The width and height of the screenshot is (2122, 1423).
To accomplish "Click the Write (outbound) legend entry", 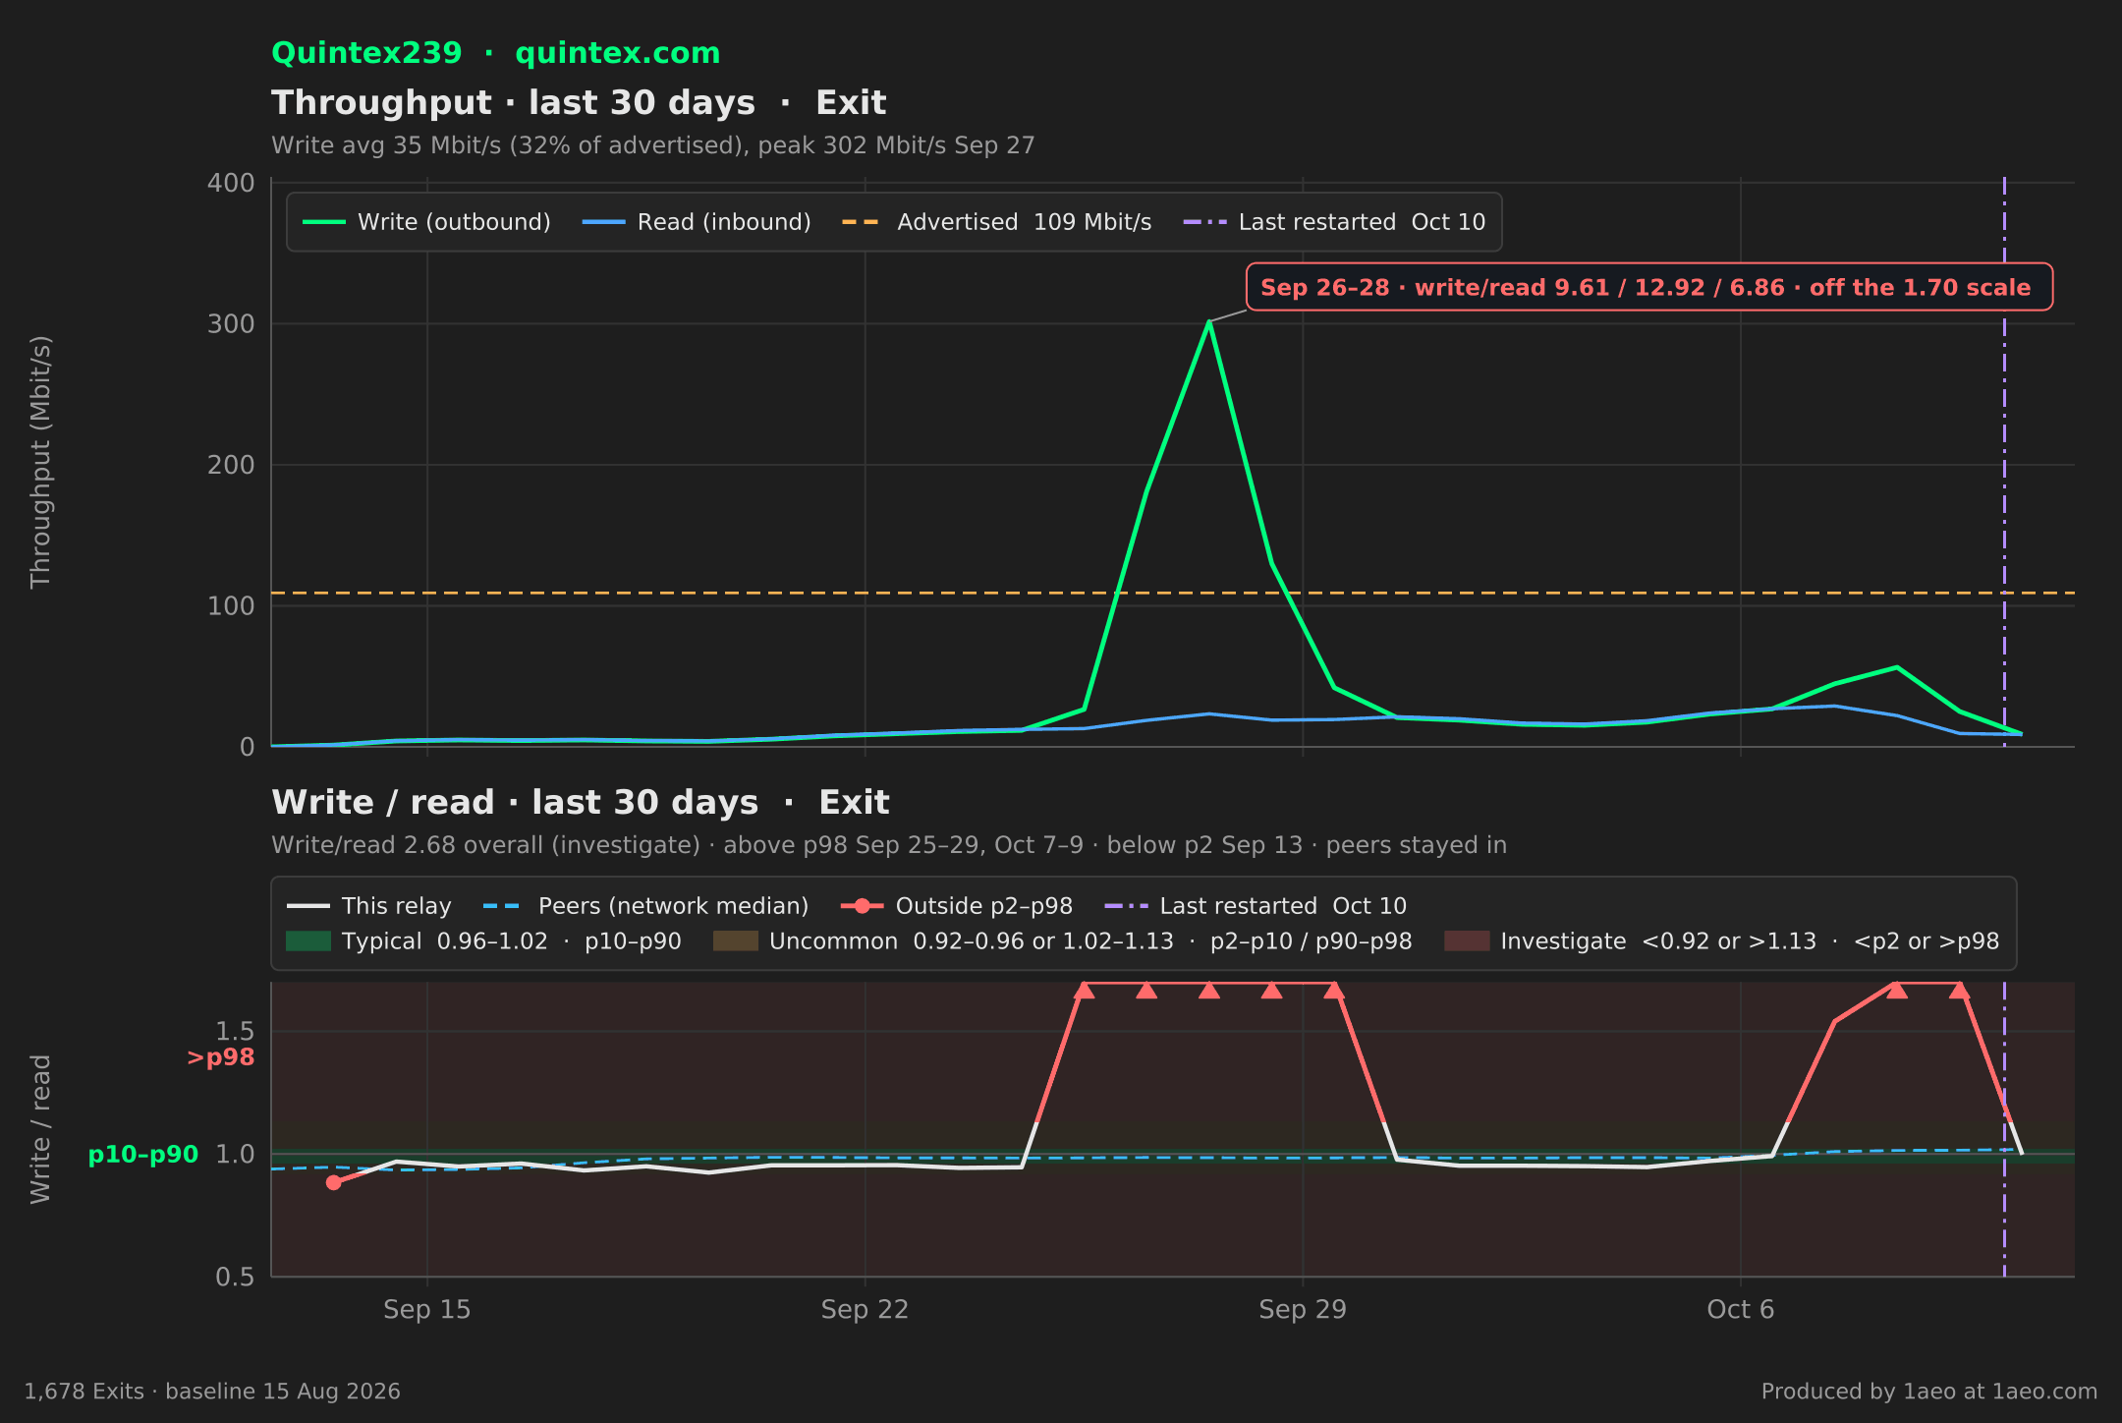I will (426, 222).
